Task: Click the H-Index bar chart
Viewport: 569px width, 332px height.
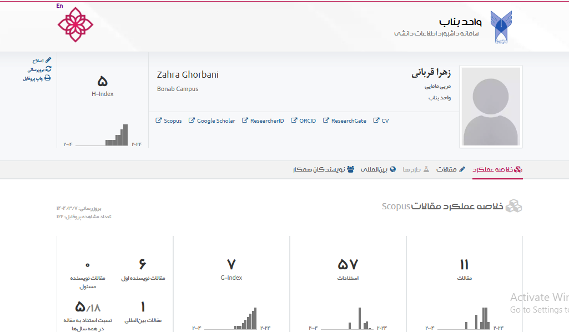Action: tap(117, 135)
